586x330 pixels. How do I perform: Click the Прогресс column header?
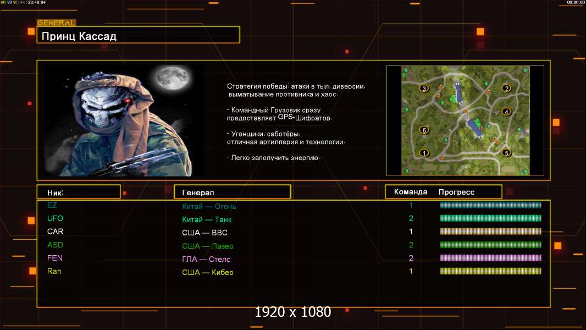click(x=456, y=192)
